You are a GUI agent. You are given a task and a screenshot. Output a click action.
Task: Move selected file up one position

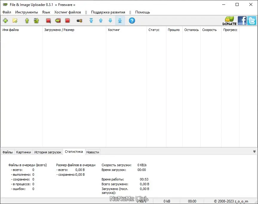101,21
